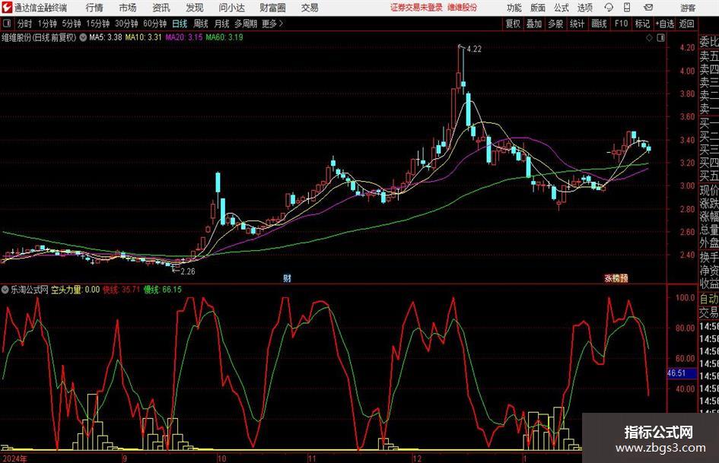
Task: Switch to the 1分钟 period tab
Action: [47, 24]
